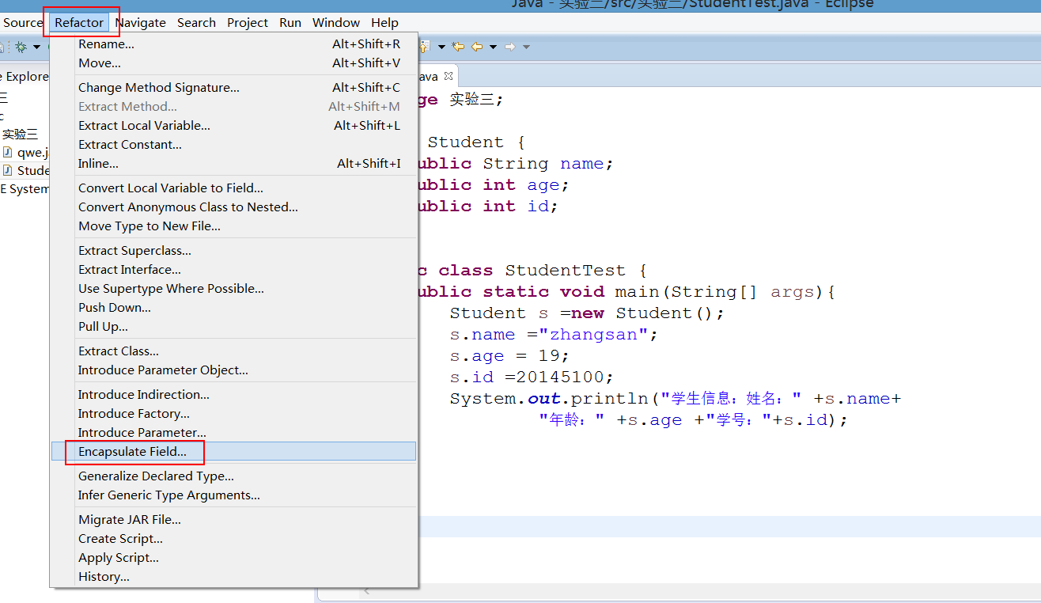Image resolution: width=1041 pixels, height=603 pixels.
Task: Open the forward history dropdown arrow
Action: (526, 47)
